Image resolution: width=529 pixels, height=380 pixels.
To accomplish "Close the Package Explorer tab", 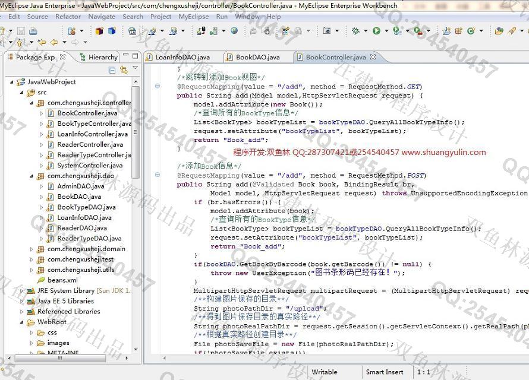I will [x=63, y=56].
